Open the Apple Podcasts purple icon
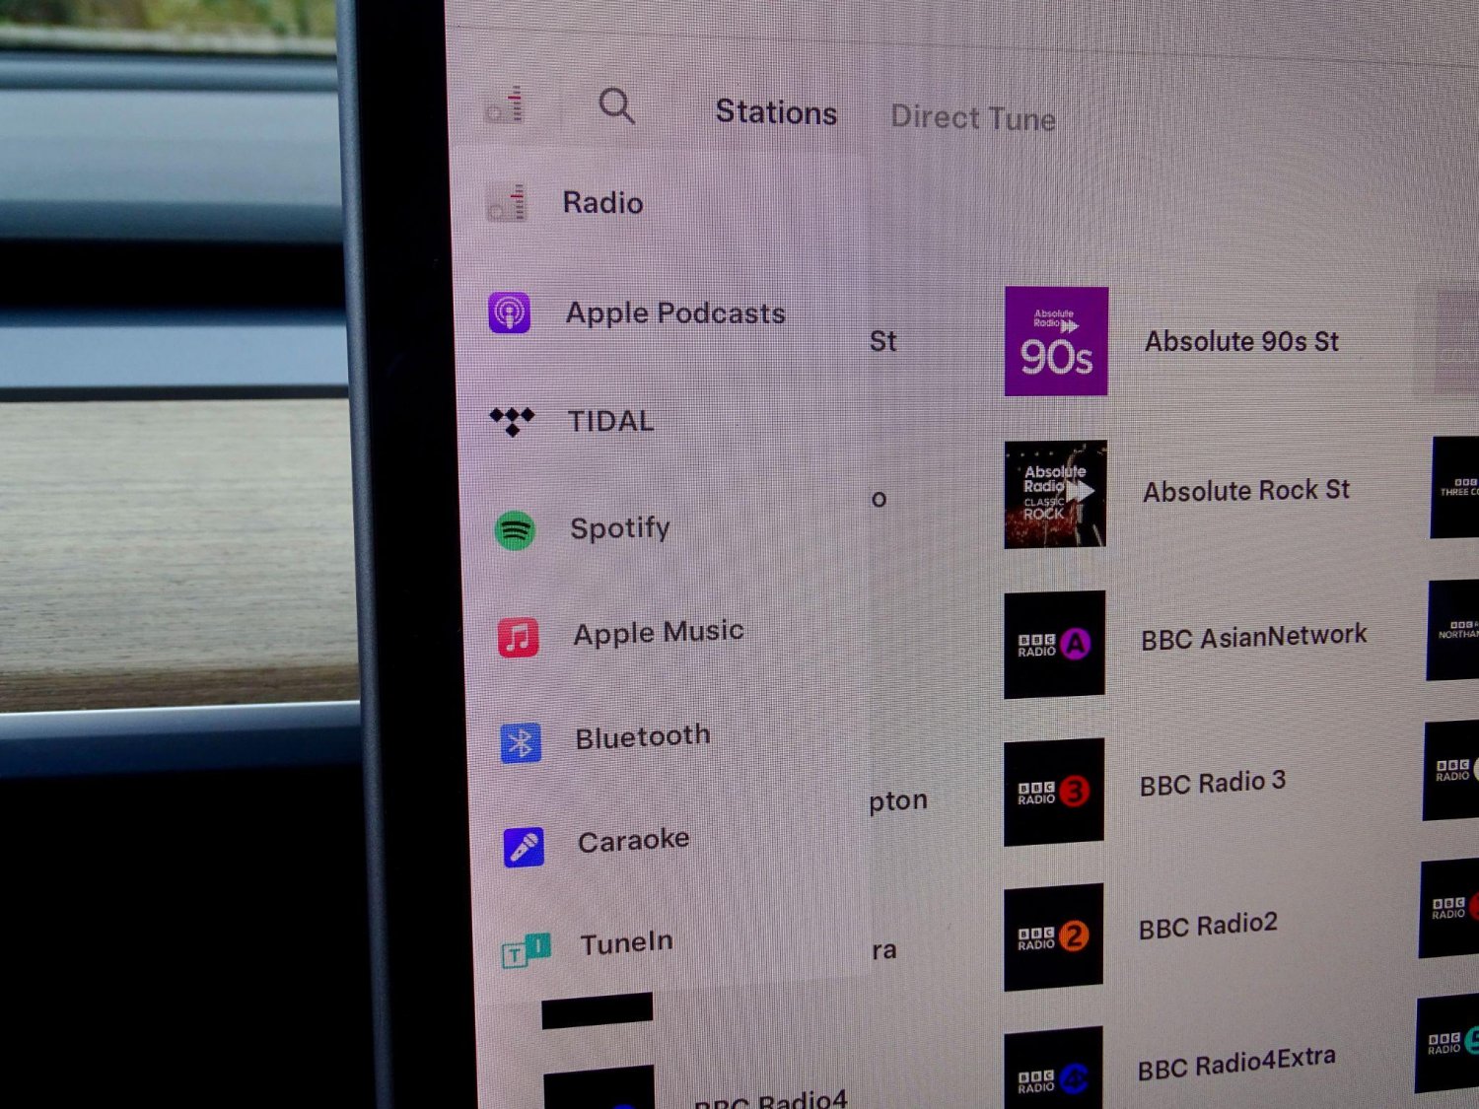The image size is (1479, 1109). click(x=510, y=312)
